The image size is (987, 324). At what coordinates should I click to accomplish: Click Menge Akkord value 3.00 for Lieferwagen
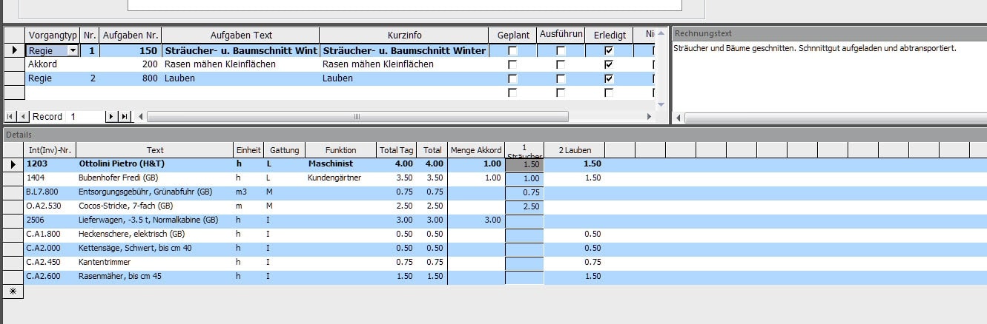click(x=475, y=220)
